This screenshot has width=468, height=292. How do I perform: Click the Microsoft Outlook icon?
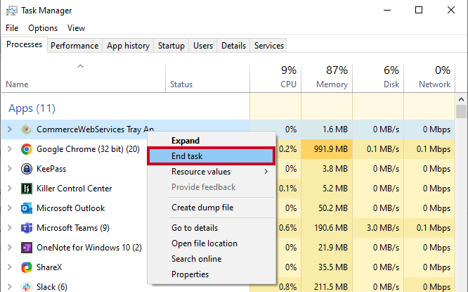click(27, 208)
